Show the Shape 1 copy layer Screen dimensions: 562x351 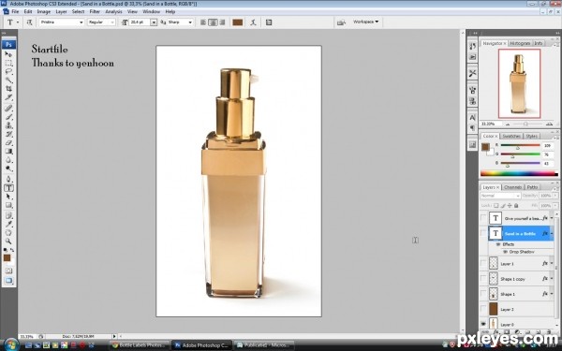point(483,278)
